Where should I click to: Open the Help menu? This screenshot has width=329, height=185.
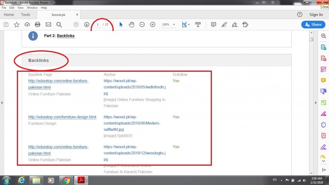point(44,8)
